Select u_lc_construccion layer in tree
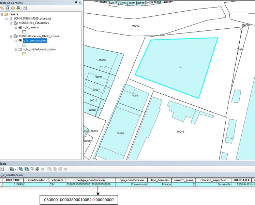255x205 pixels. (35, 41)
